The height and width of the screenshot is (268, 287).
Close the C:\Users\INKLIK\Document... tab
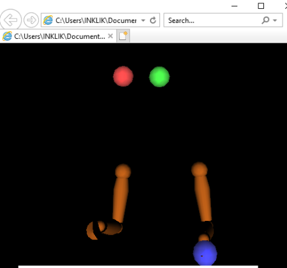coord(110,36)
